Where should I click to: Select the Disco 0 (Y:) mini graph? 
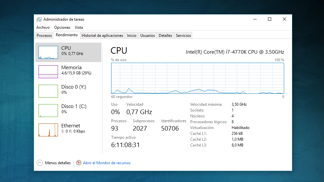tap(48, 91)
